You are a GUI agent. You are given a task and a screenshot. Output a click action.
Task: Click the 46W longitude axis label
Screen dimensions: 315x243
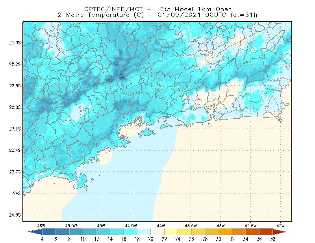[x=41, y=226]
